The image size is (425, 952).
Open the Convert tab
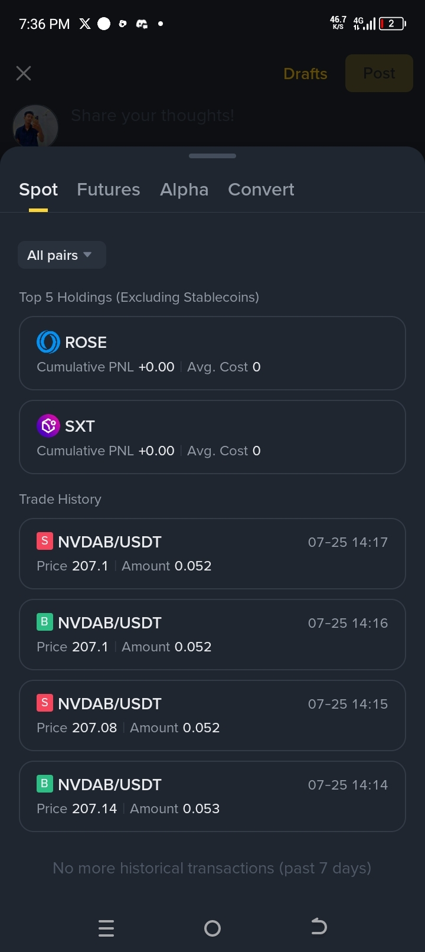pyautogui.click(x=261, y=190)
